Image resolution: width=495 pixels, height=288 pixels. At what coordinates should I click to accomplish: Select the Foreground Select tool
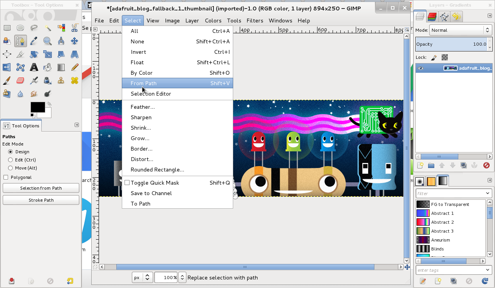pyautogui.click(x=7, y=41)
